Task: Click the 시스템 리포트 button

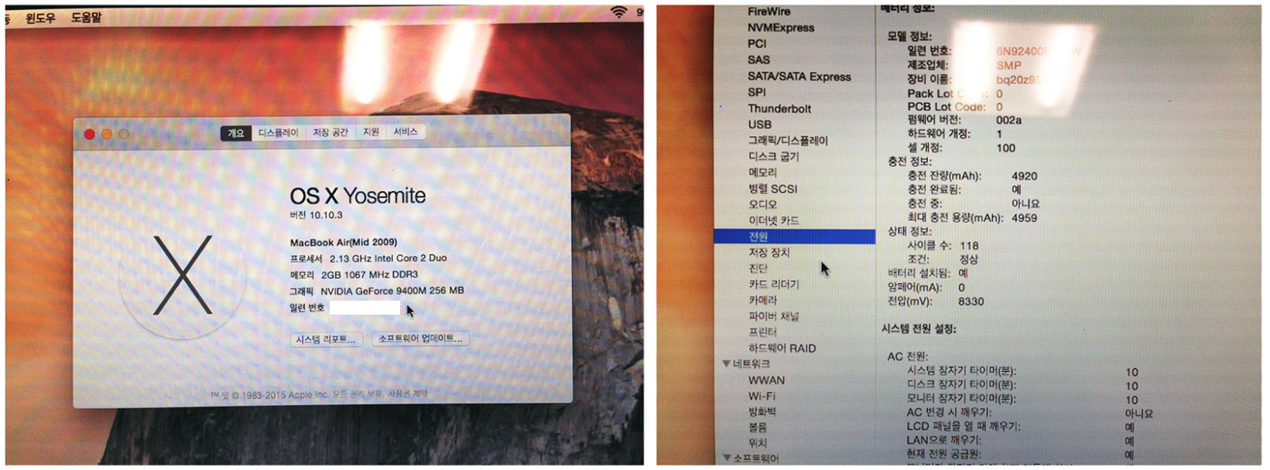Action: pyautogui.click(x=326, y=339)
